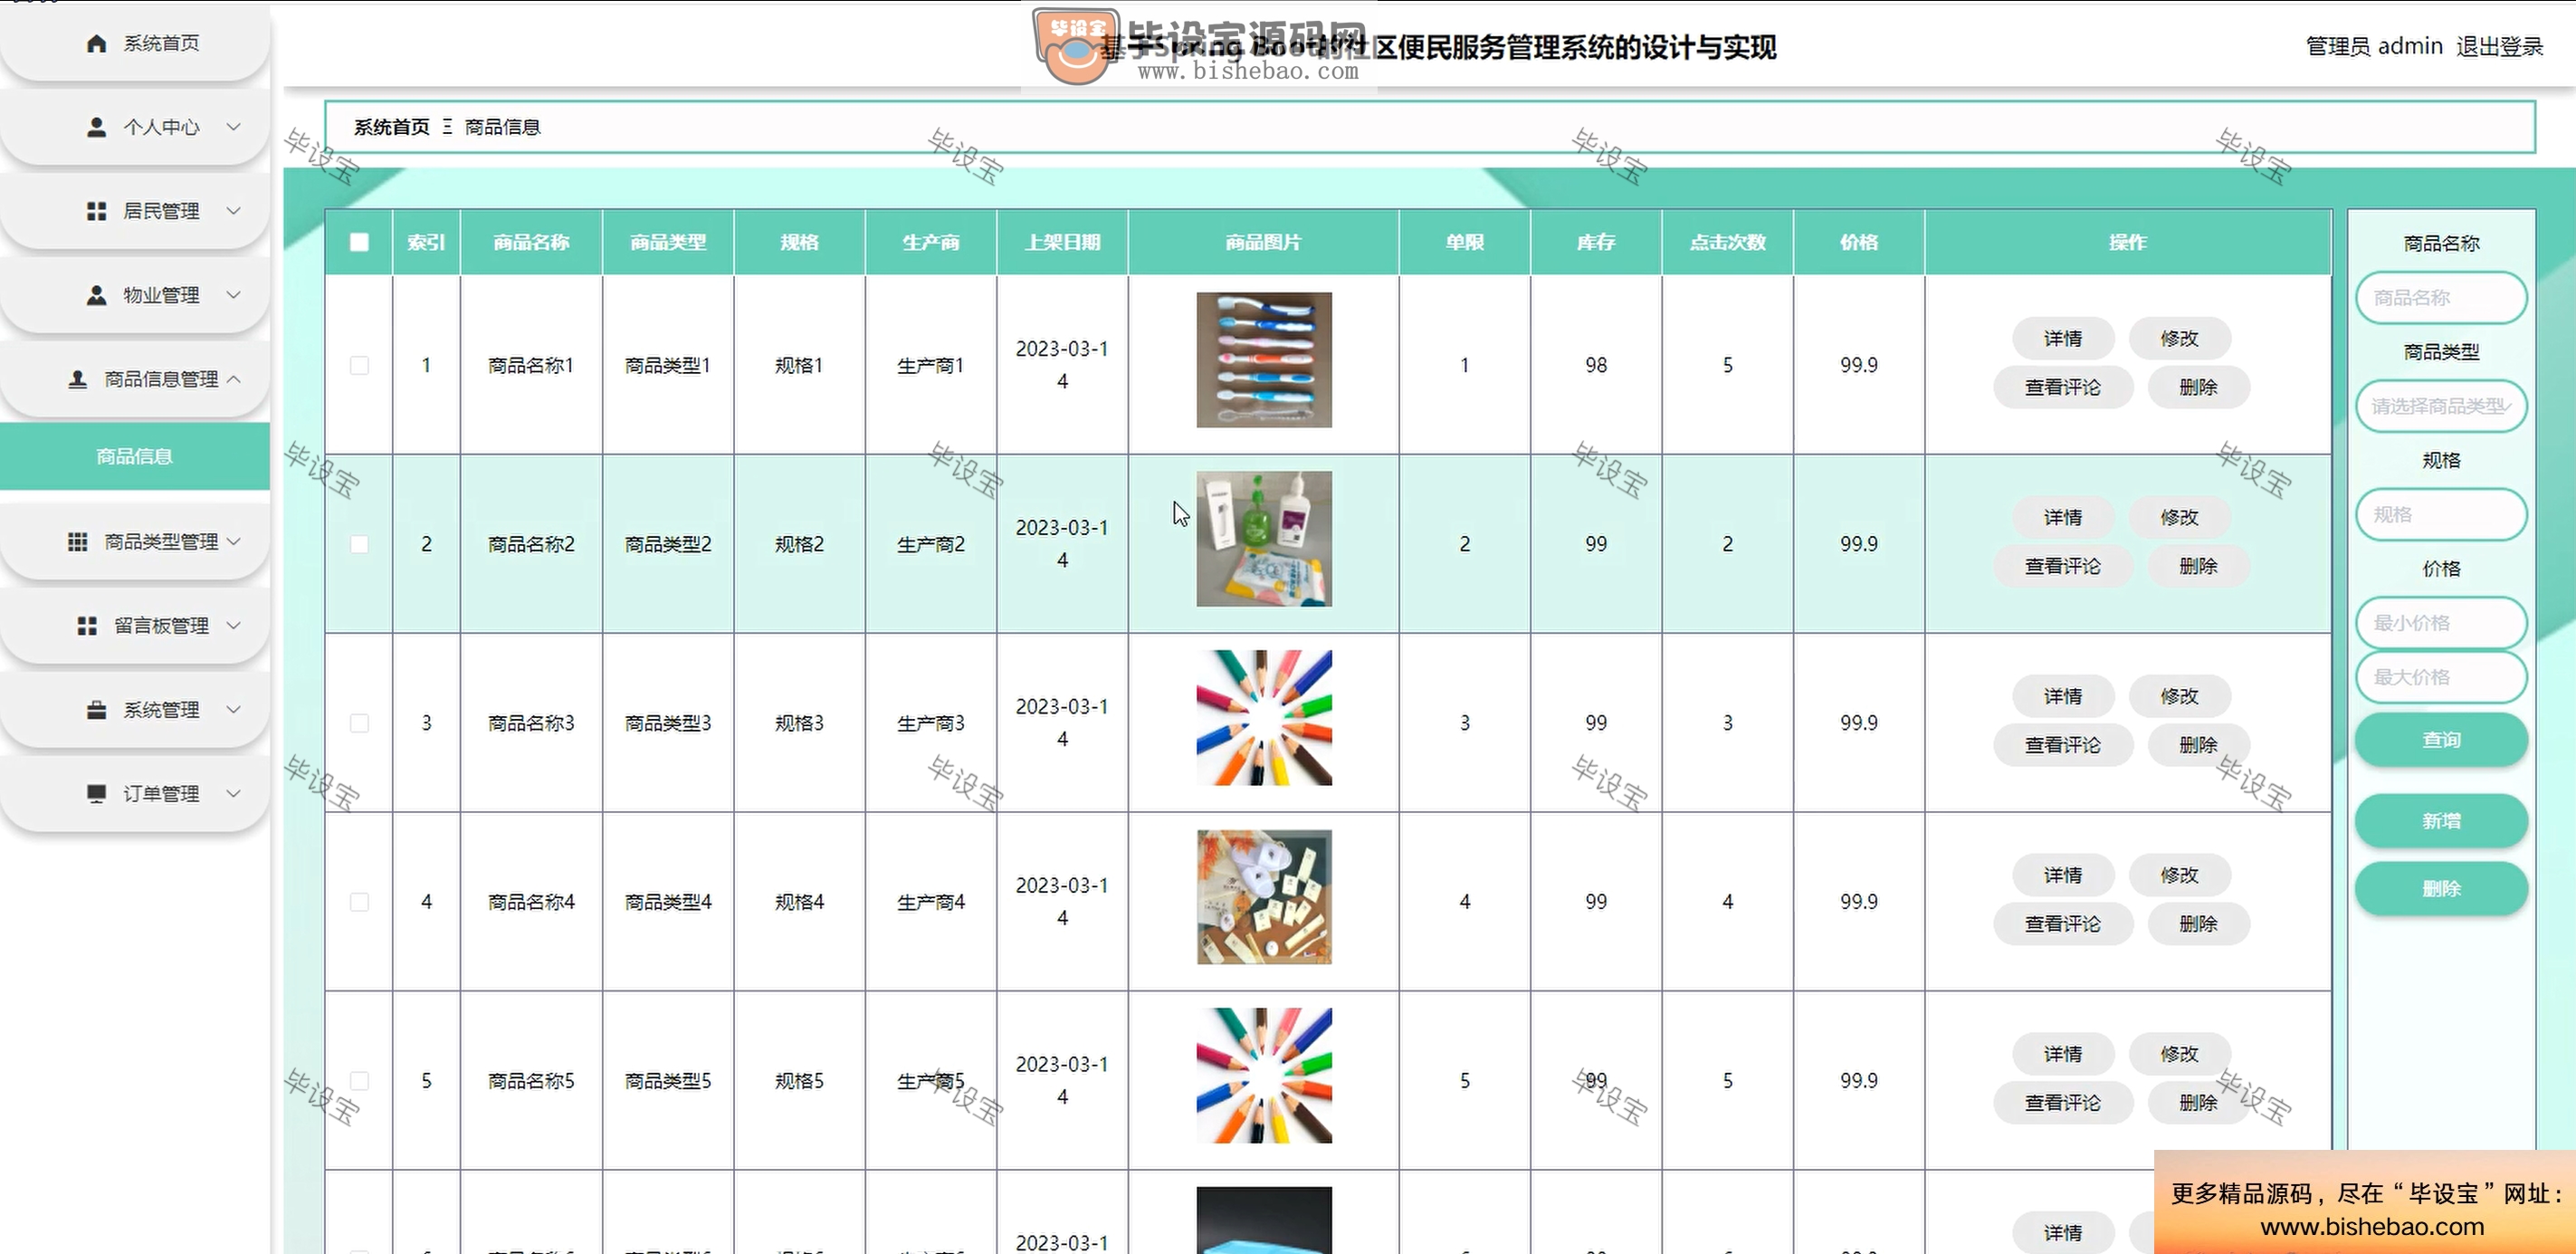
Task: Click the user icon beside 商品信息管理
Action: tap(77, 379)
